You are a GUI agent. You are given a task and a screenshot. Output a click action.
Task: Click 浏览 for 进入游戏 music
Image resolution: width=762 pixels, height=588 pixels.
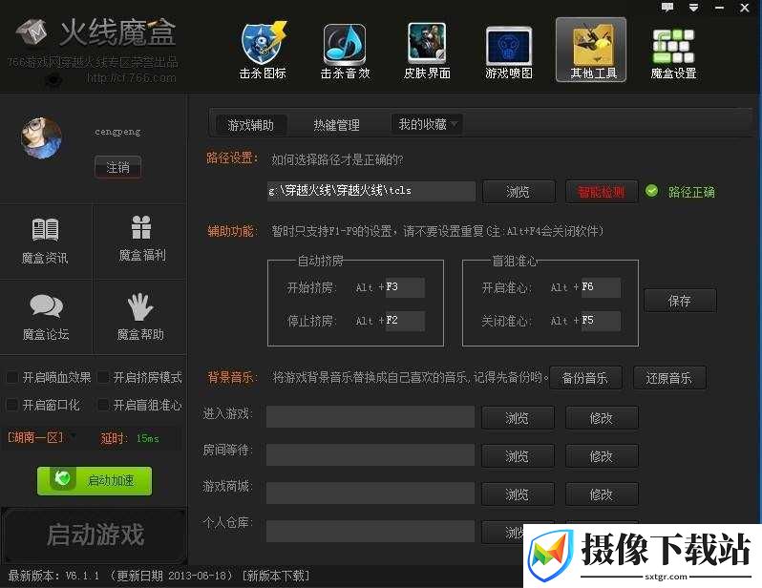point(518,418)
